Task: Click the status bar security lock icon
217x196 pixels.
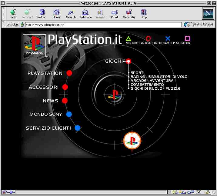Action: click(4, 192)
